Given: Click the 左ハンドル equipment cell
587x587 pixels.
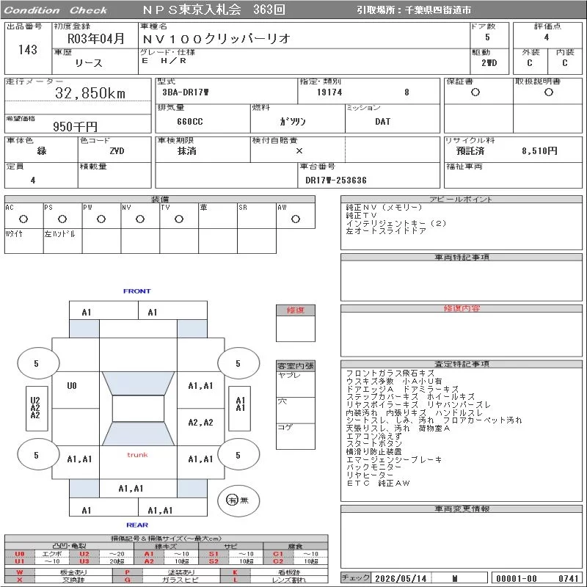Looking at the screenshot, I should [63, 241].
